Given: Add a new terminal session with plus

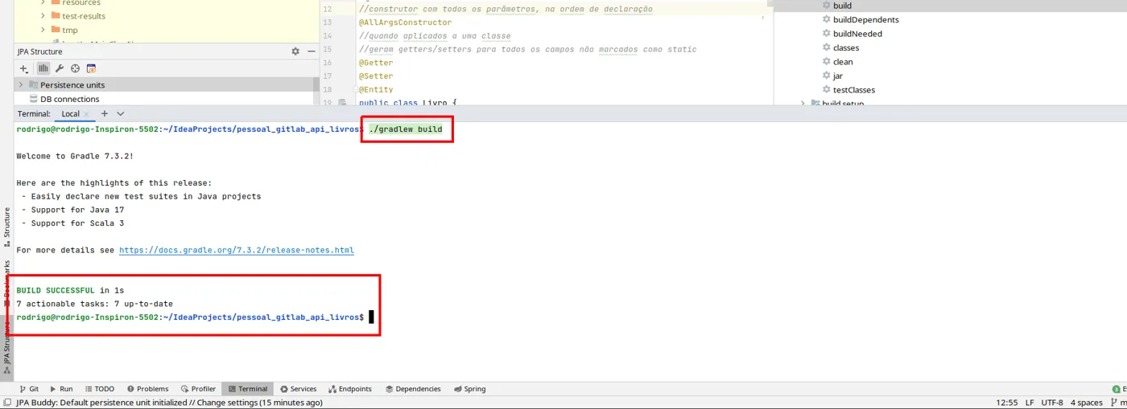Looking at the screenshot, I should point(104,114).
